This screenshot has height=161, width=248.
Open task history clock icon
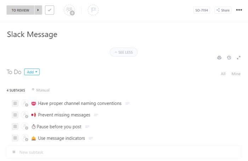point(229,58)
